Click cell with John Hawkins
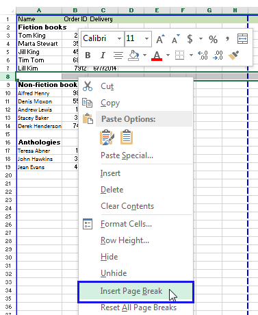258x315 pixels. click(39, 159)
